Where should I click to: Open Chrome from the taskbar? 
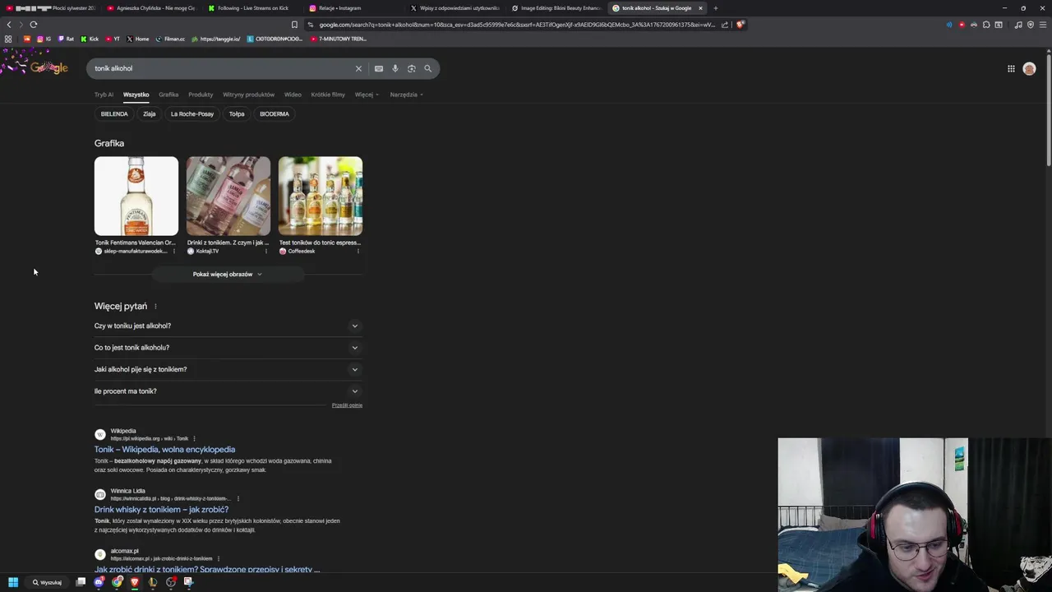point(118,582)
